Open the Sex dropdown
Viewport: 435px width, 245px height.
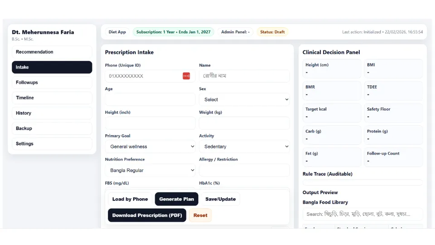[x=244, y=99]
